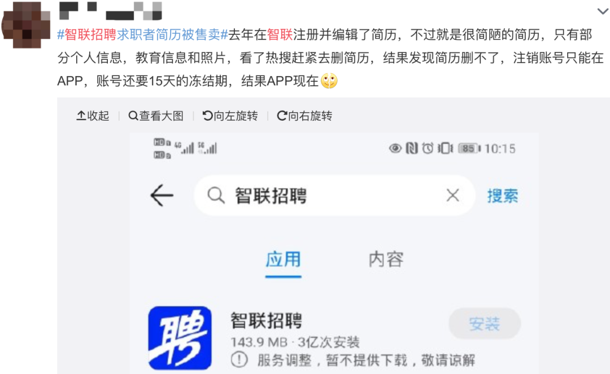Click the 智联招聘 app title in results

pos(267,321)
